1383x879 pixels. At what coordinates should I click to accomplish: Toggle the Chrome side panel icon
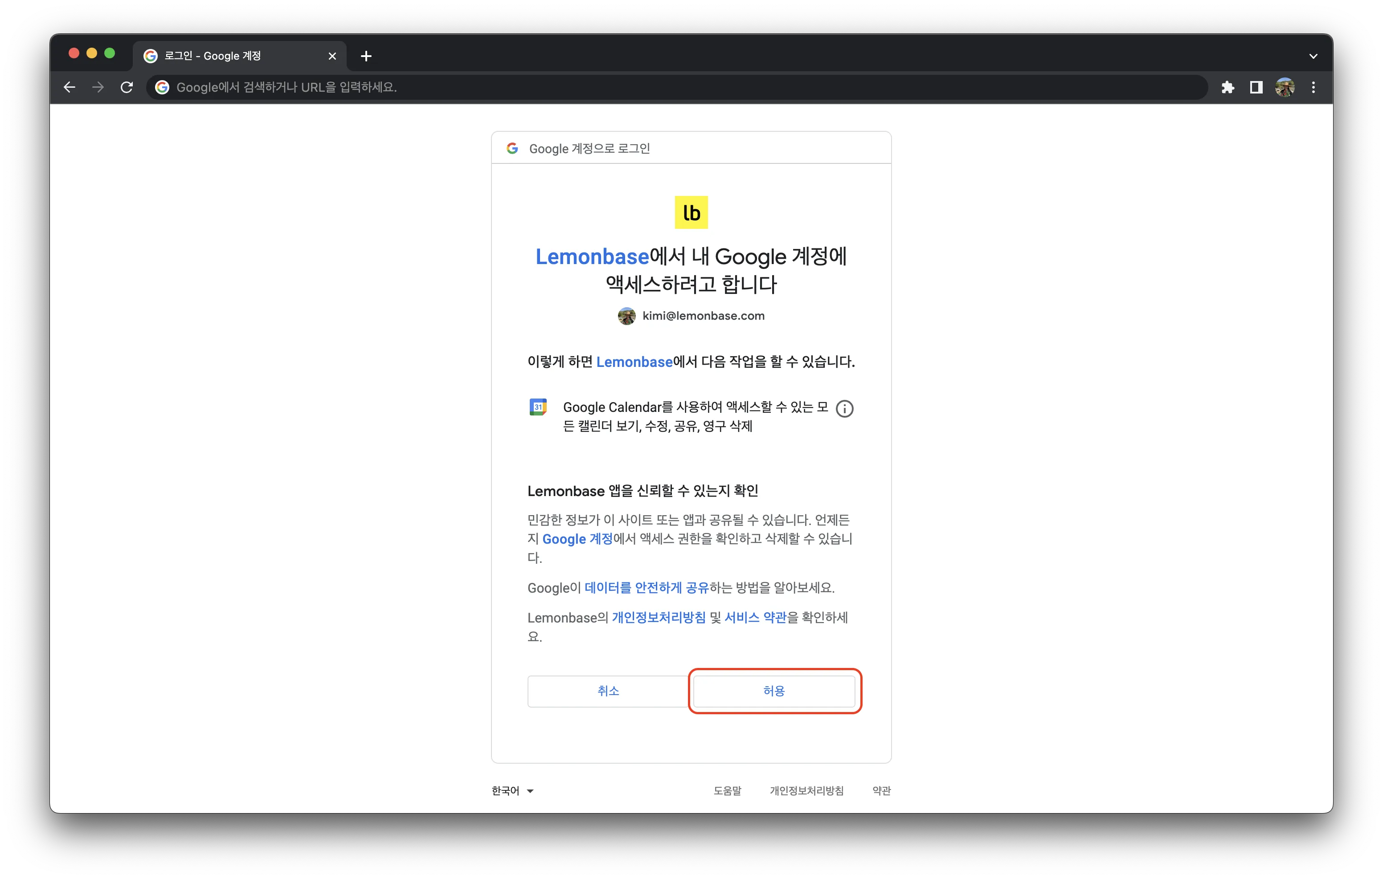coord(1256,87)
